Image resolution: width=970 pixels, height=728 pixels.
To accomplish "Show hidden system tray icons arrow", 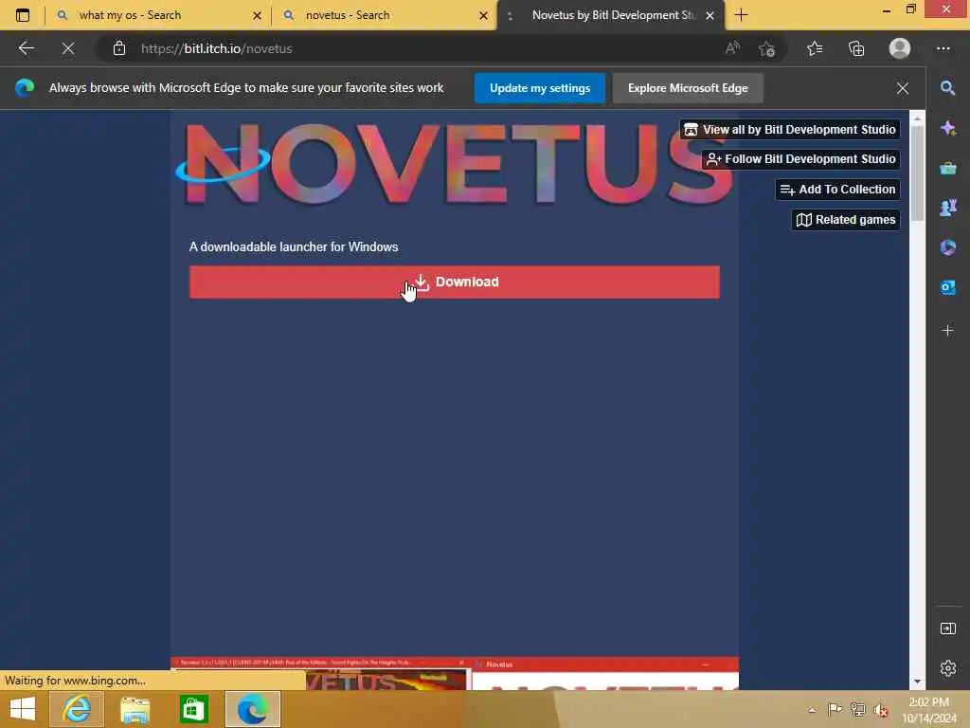I will click(812, 709).
